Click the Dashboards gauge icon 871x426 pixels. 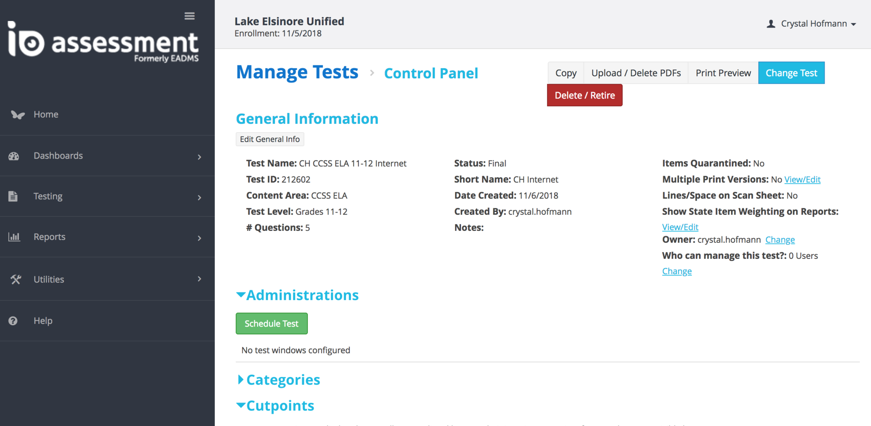coord(14,156)
